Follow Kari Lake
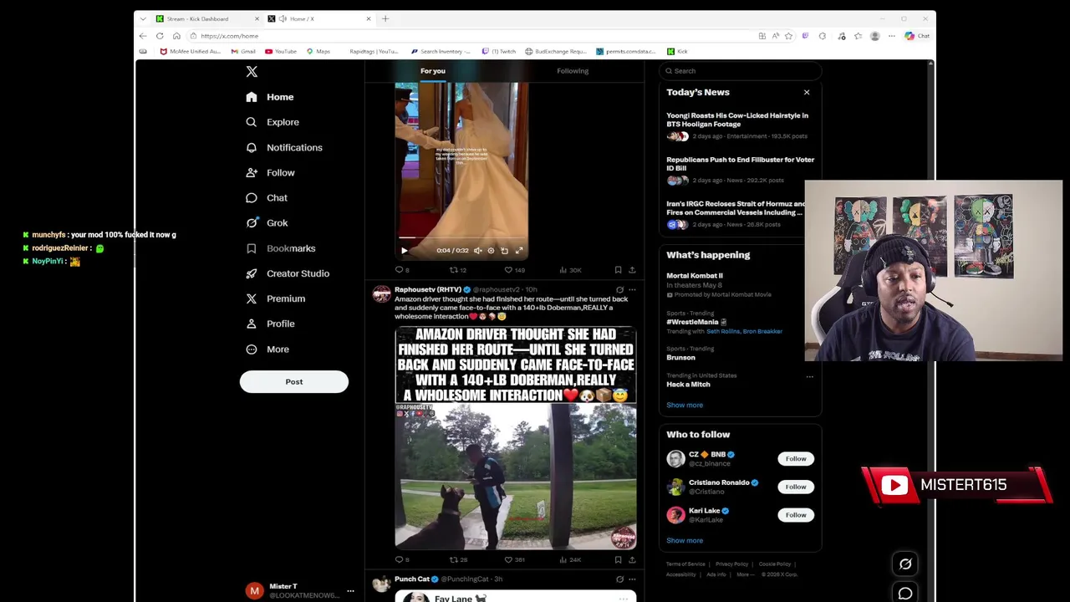1070x602 pixels. 796,515
